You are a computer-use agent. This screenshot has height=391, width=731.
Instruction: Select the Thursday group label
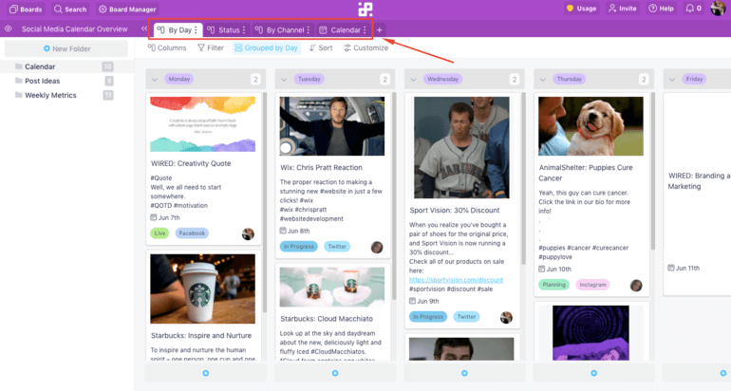[x=570, y=79]
